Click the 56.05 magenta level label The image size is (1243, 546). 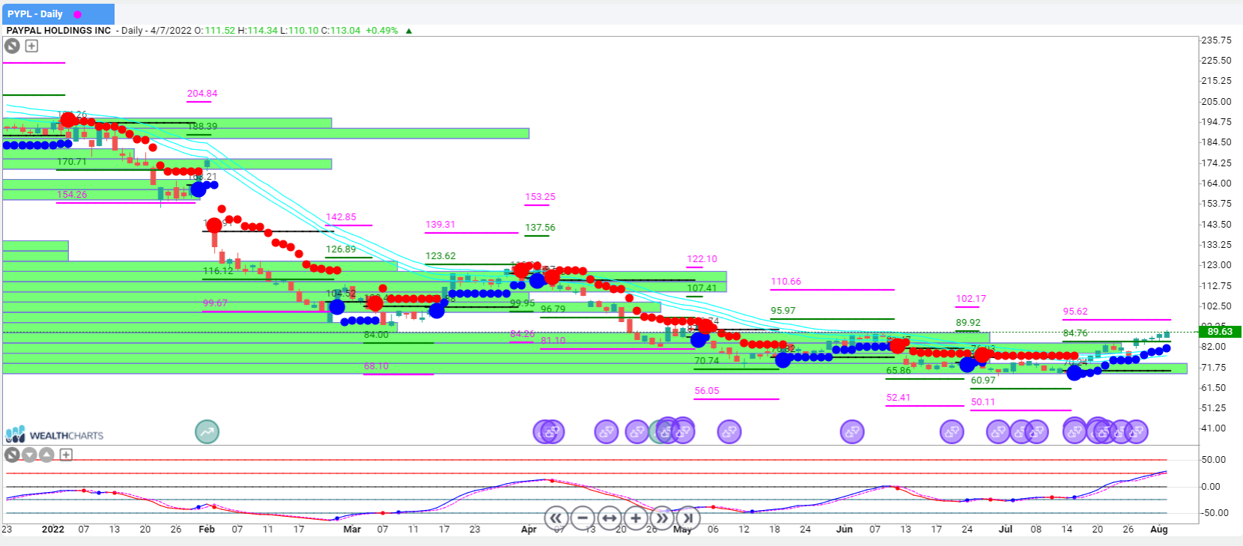707,391
